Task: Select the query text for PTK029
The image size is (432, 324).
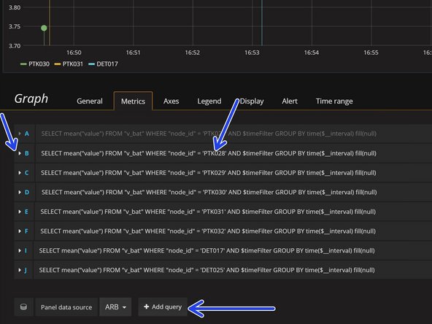Action: point(209,173)
